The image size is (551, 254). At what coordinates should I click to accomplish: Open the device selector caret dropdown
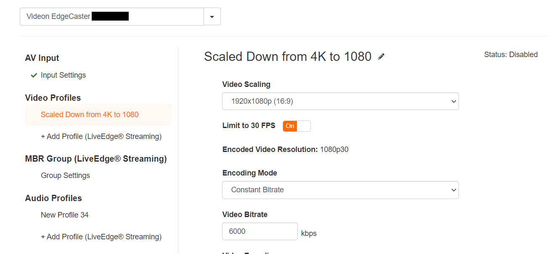pyautogui.click(x=212, y=16)
